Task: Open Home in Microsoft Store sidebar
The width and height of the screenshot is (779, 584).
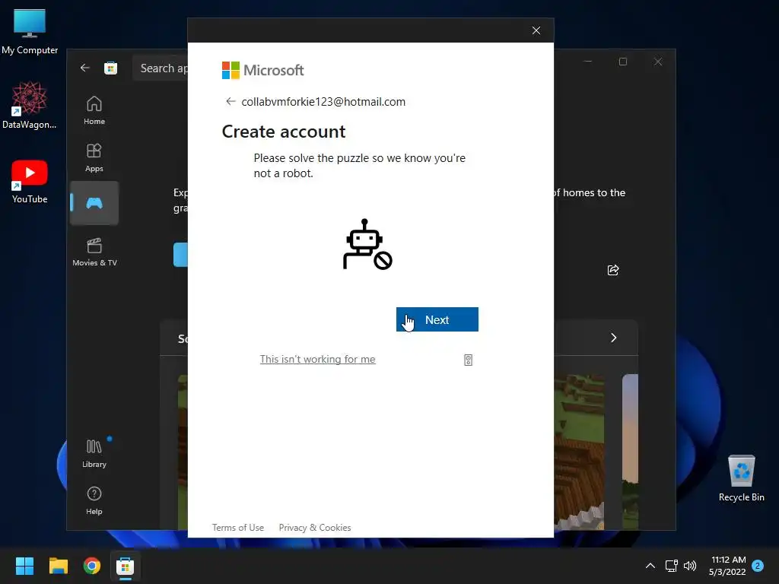Action: (94, 110)
